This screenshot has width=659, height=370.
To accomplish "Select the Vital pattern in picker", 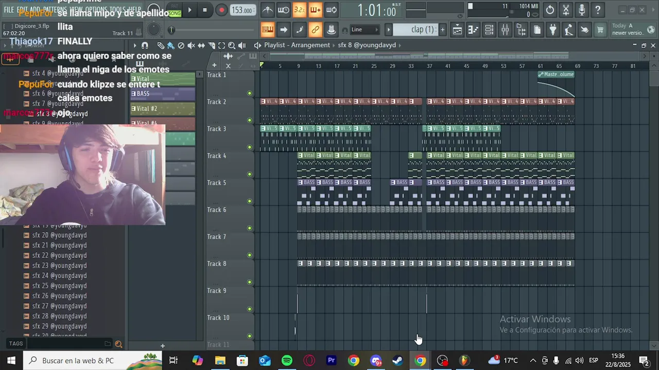I will [162, 79].
